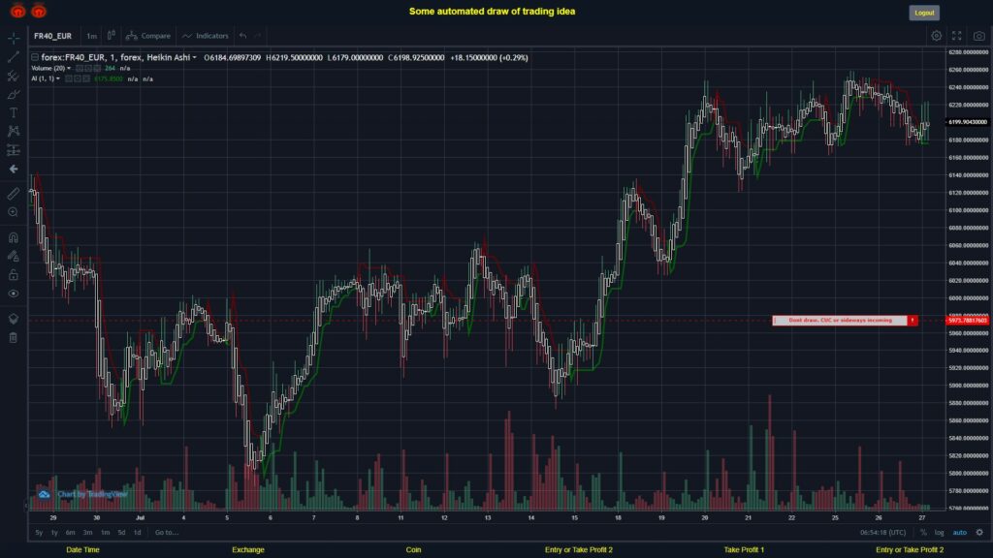The height and width of the screenshot is (558, 993).
Task: Open the object tree layers icon
Action: [x=14, y=319]
